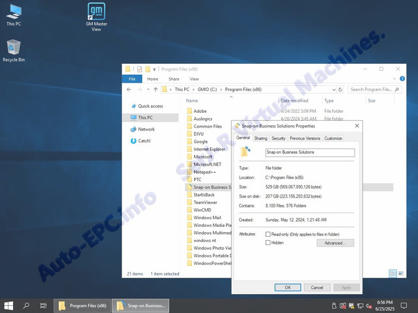Screen dimensions: 418x313
Task: Select the Notepad++ folder
Action: (x=204, y=172)
